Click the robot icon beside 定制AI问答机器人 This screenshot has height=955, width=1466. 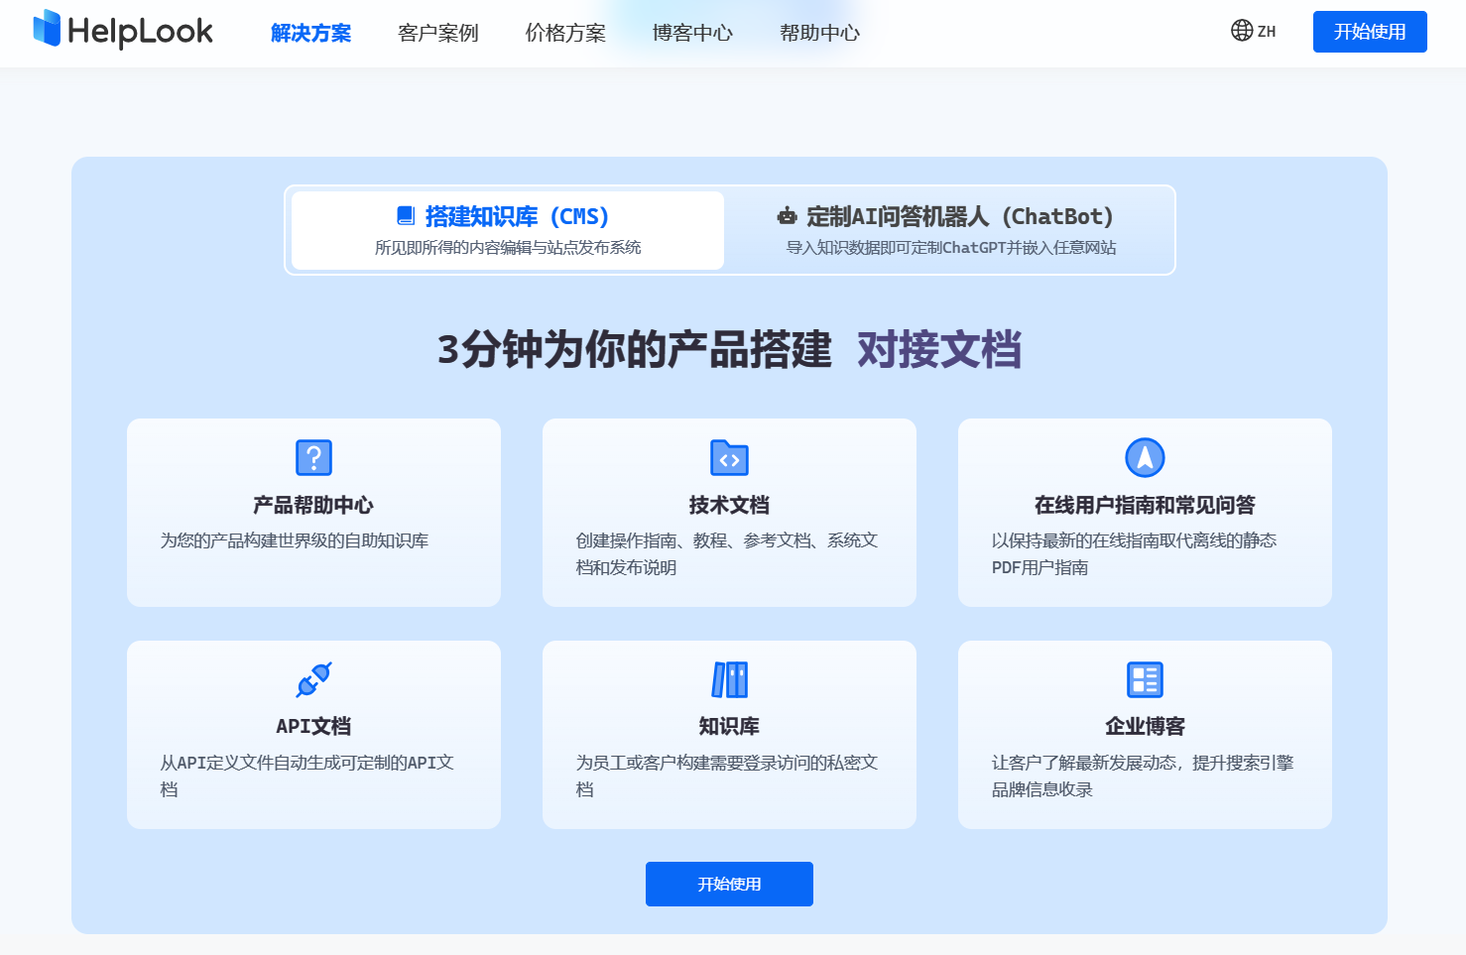(787, 215)
